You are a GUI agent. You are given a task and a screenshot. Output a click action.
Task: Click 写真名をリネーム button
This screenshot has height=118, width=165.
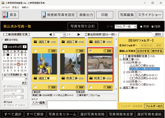point(62,114)
